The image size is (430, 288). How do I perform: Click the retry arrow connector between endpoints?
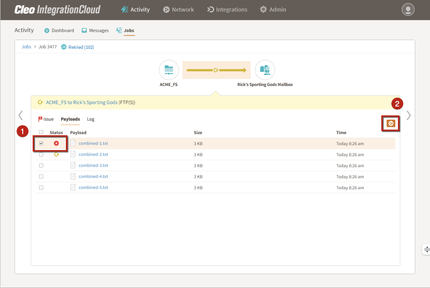[216, 70]
